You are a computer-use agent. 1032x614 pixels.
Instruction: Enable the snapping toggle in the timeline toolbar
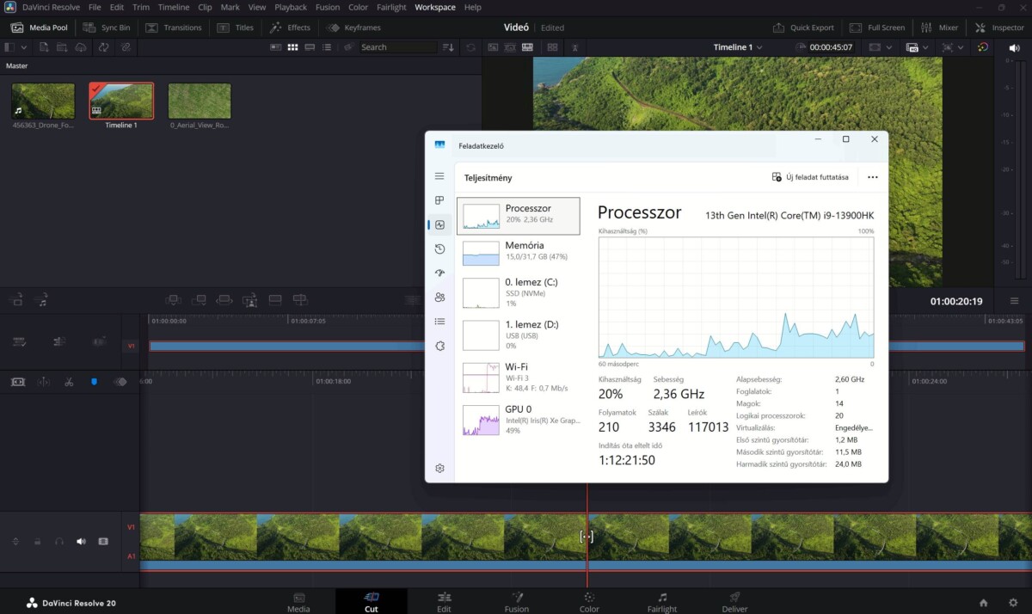(94, 382)
